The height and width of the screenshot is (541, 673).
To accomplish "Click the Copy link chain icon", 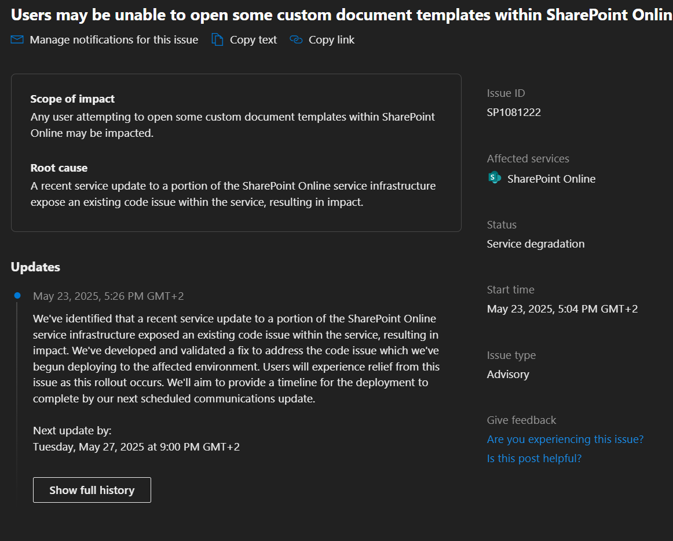I will point(296,39).
